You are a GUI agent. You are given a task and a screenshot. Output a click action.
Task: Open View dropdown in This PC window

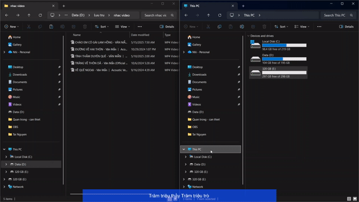pyautogui.click(x=302, y=26)
